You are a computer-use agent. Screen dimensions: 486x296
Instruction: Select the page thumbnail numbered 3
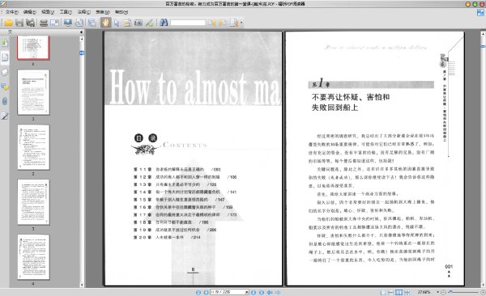point(33,202)
